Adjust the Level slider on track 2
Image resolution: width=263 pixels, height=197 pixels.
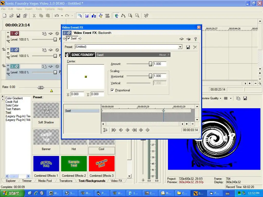pyautogui.click(x=55, y=56)
